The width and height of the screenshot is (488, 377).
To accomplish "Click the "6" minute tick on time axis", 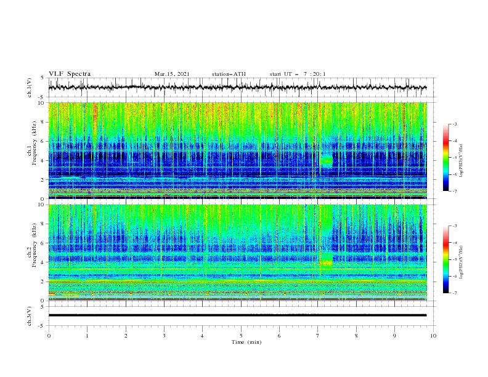I will point(279,336).
